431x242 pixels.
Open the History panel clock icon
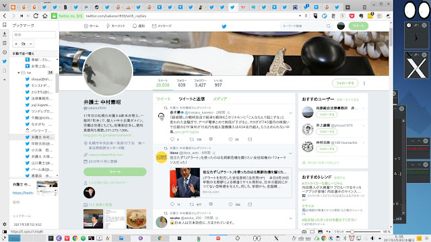pos(5,52)
